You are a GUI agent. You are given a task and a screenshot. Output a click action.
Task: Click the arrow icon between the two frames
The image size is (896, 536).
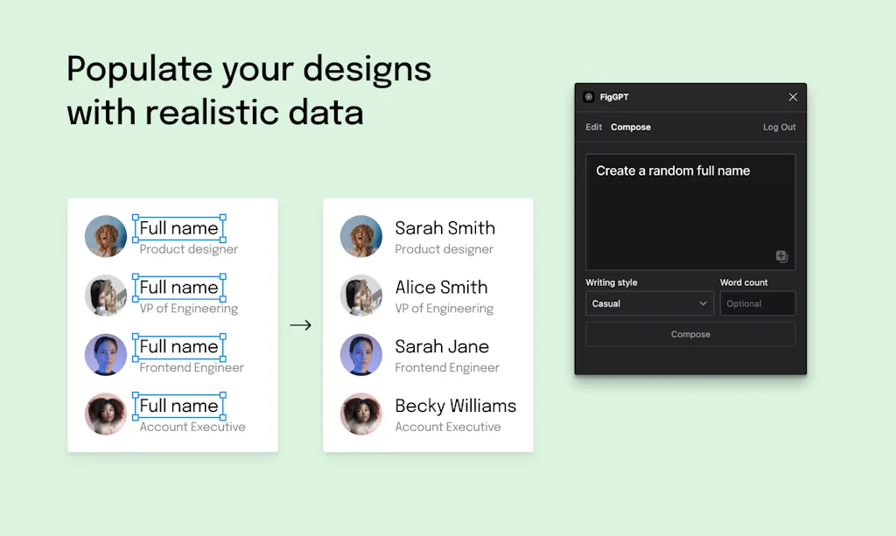point(300,324)
